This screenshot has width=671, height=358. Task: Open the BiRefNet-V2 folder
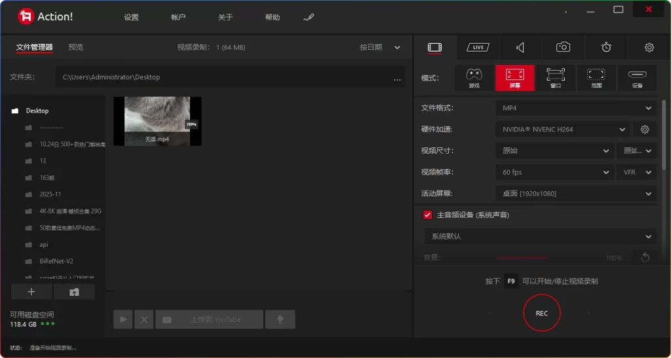[x=56, y=261]
